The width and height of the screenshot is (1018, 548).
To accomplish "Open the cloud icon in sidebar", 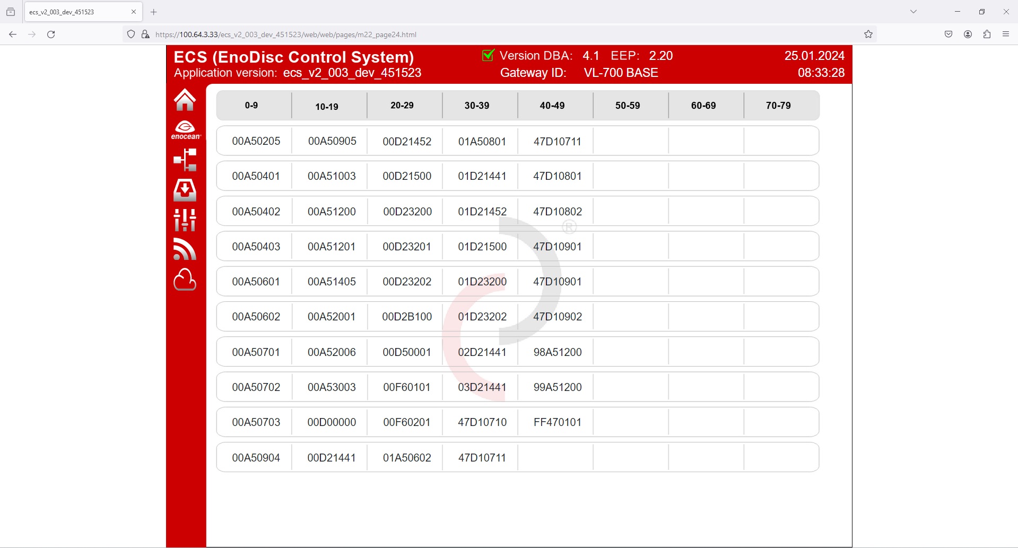I will [185, 280].
